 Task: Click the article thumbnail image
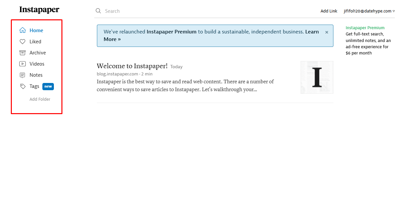pyautogui.click(x=317, y=77)
